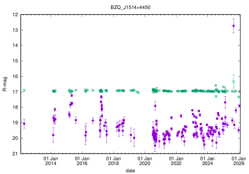
Task: Click the y-axis tick label 21
Action: [16, 154]
